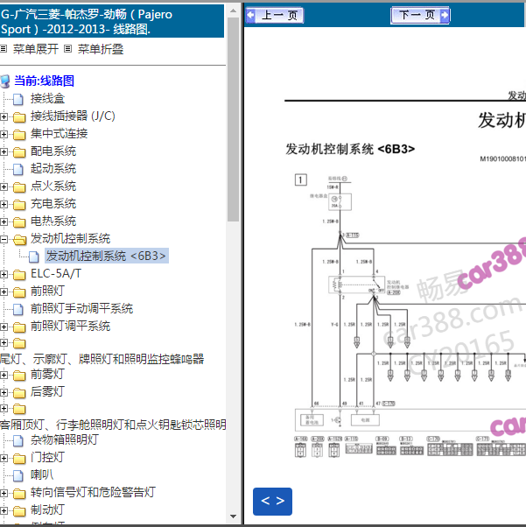Open the 杂物箱照明灯 page
This screenshot has width=526, height=527.
click(x=65, y=439)
